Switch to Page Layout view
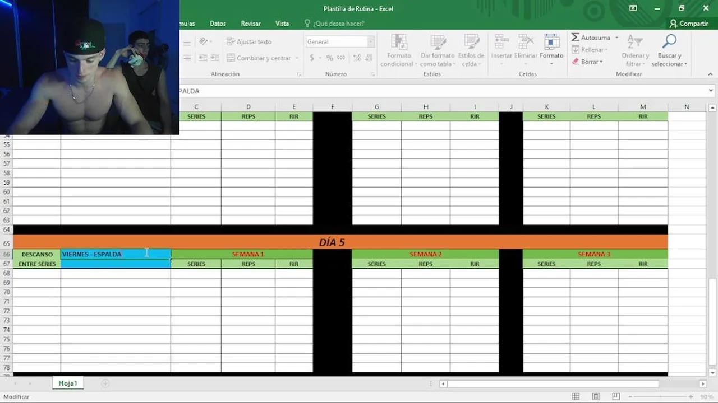 pos(595,396)
